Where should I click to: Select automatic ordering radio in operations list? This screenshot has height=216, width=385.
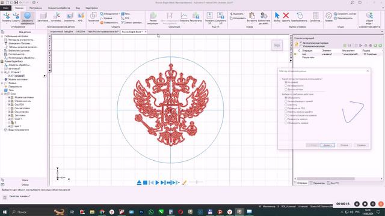301,43
